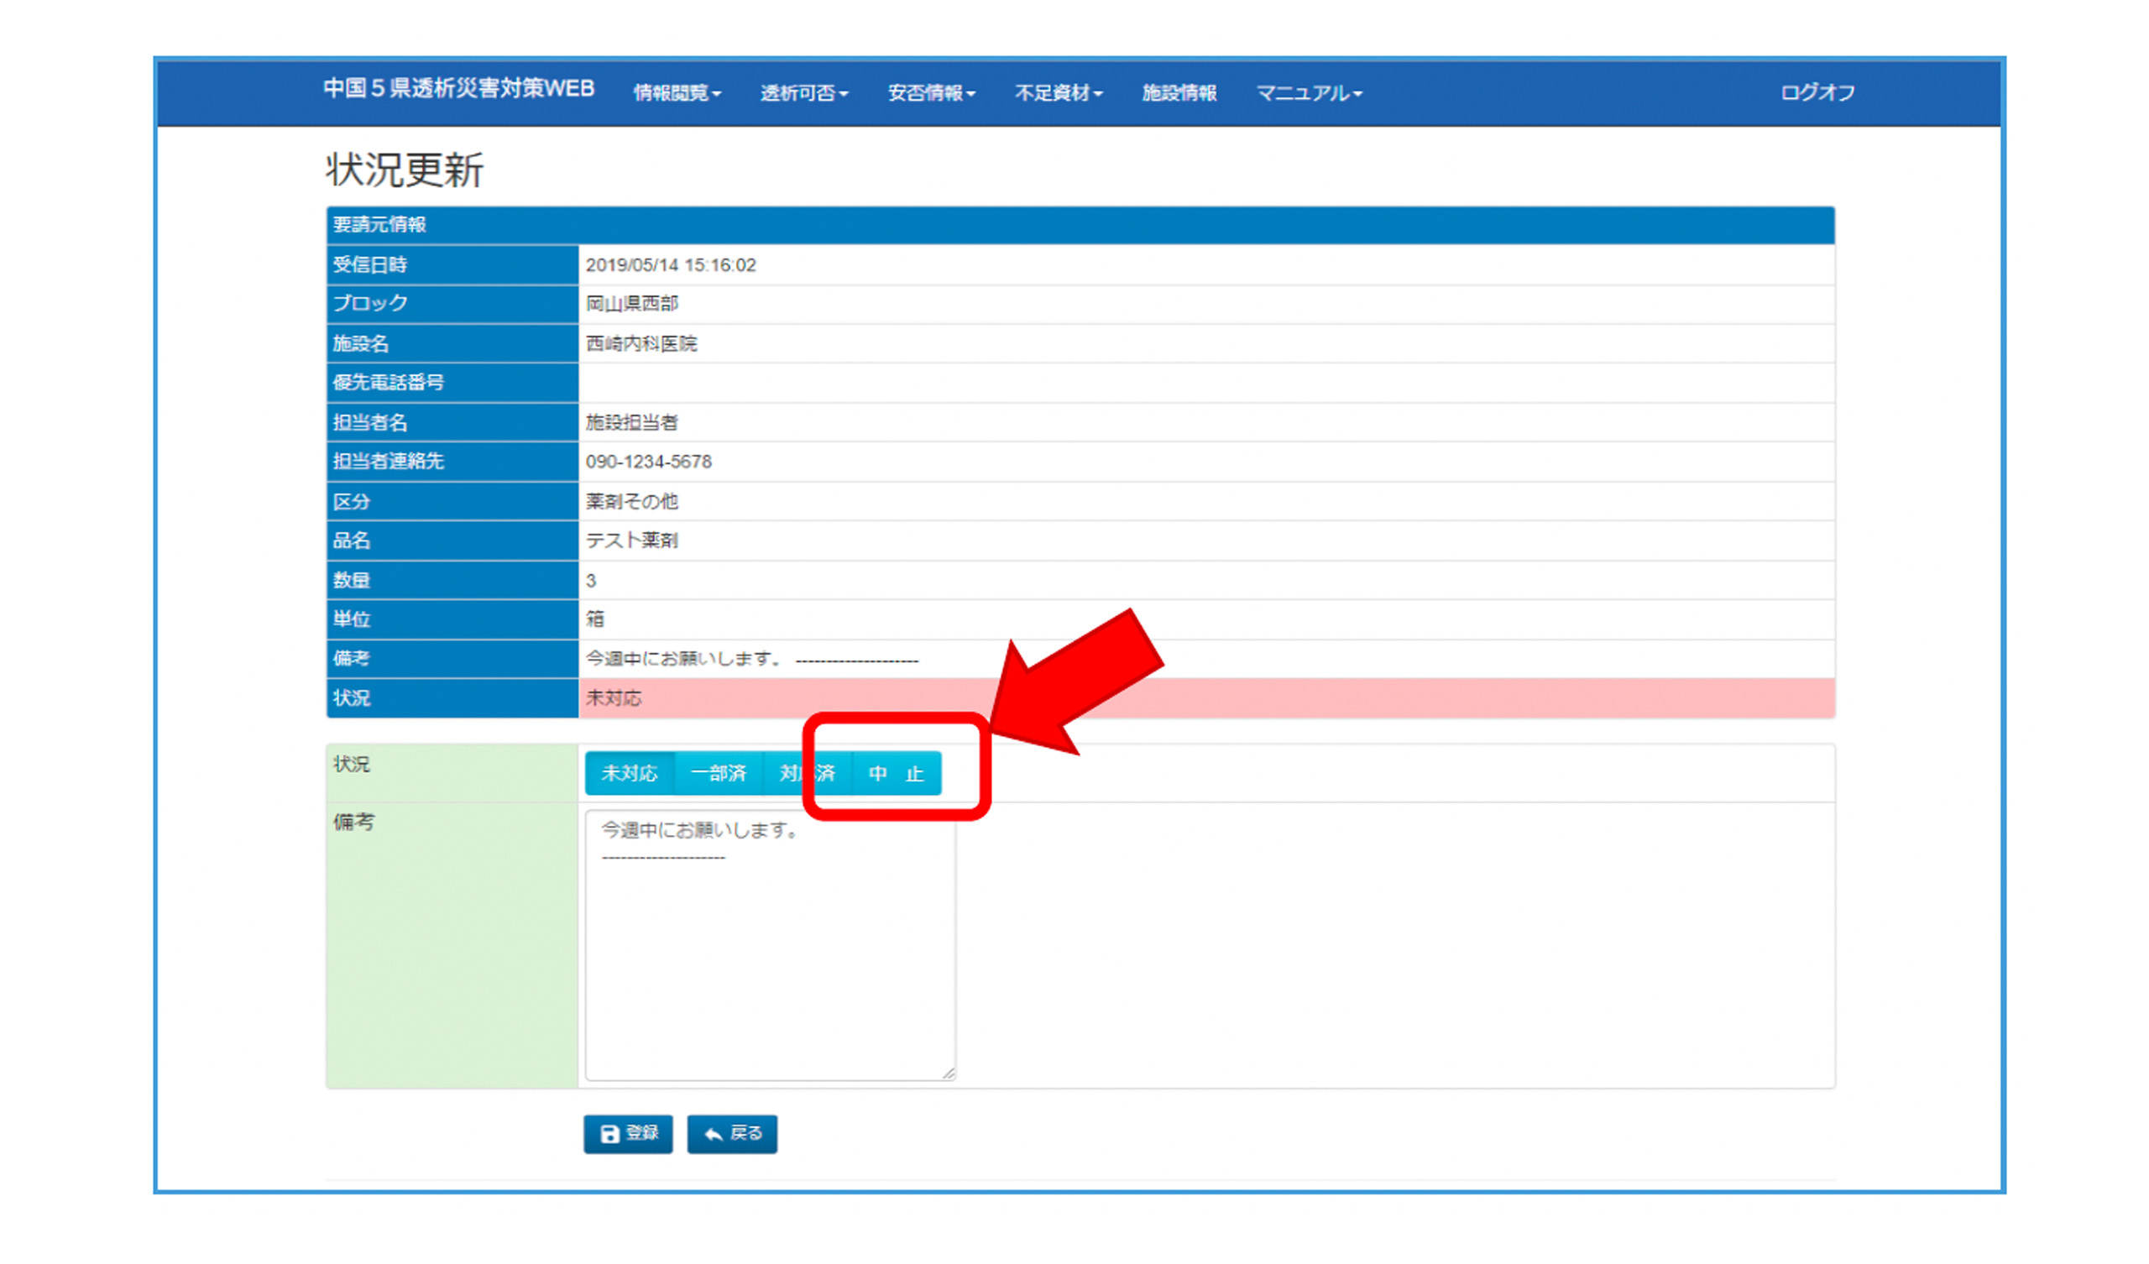This screenshot has height=1264, width=2149.
Task: Open the 透析可否 dropdown
Action: pos(803,93)
